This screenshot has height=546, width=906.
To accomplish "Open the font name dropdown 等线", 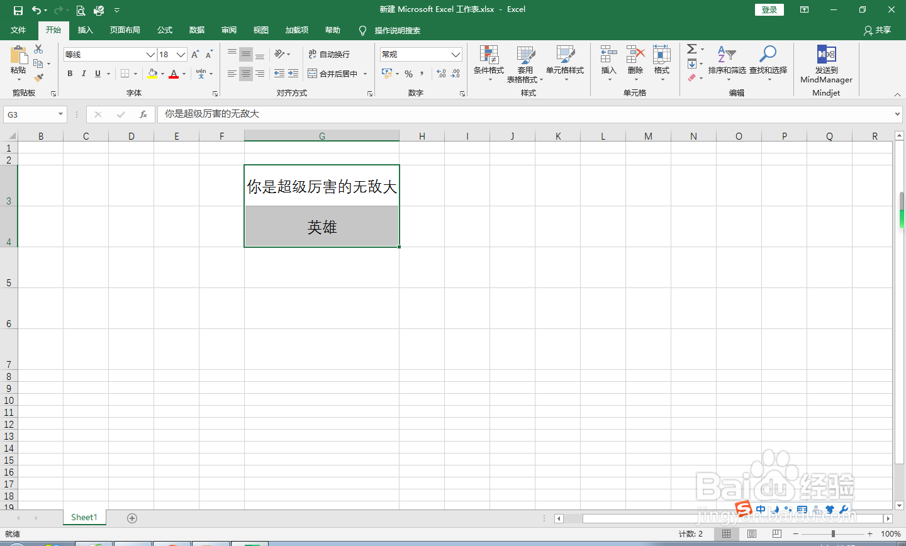I will coord(150,55).
